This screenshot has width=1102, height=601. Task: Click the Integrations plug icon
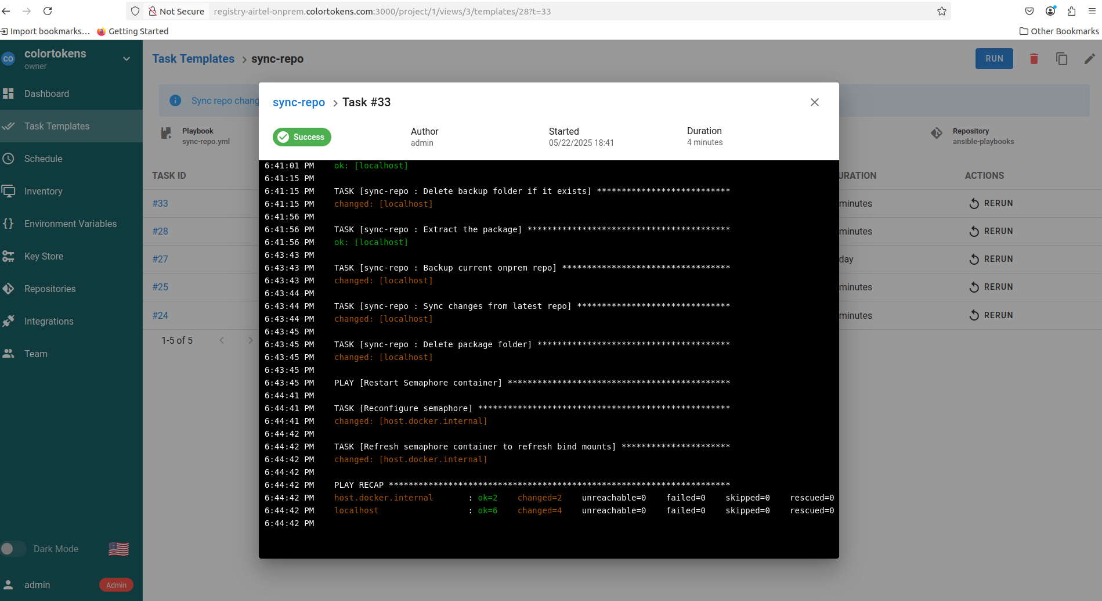click(8, 321)
